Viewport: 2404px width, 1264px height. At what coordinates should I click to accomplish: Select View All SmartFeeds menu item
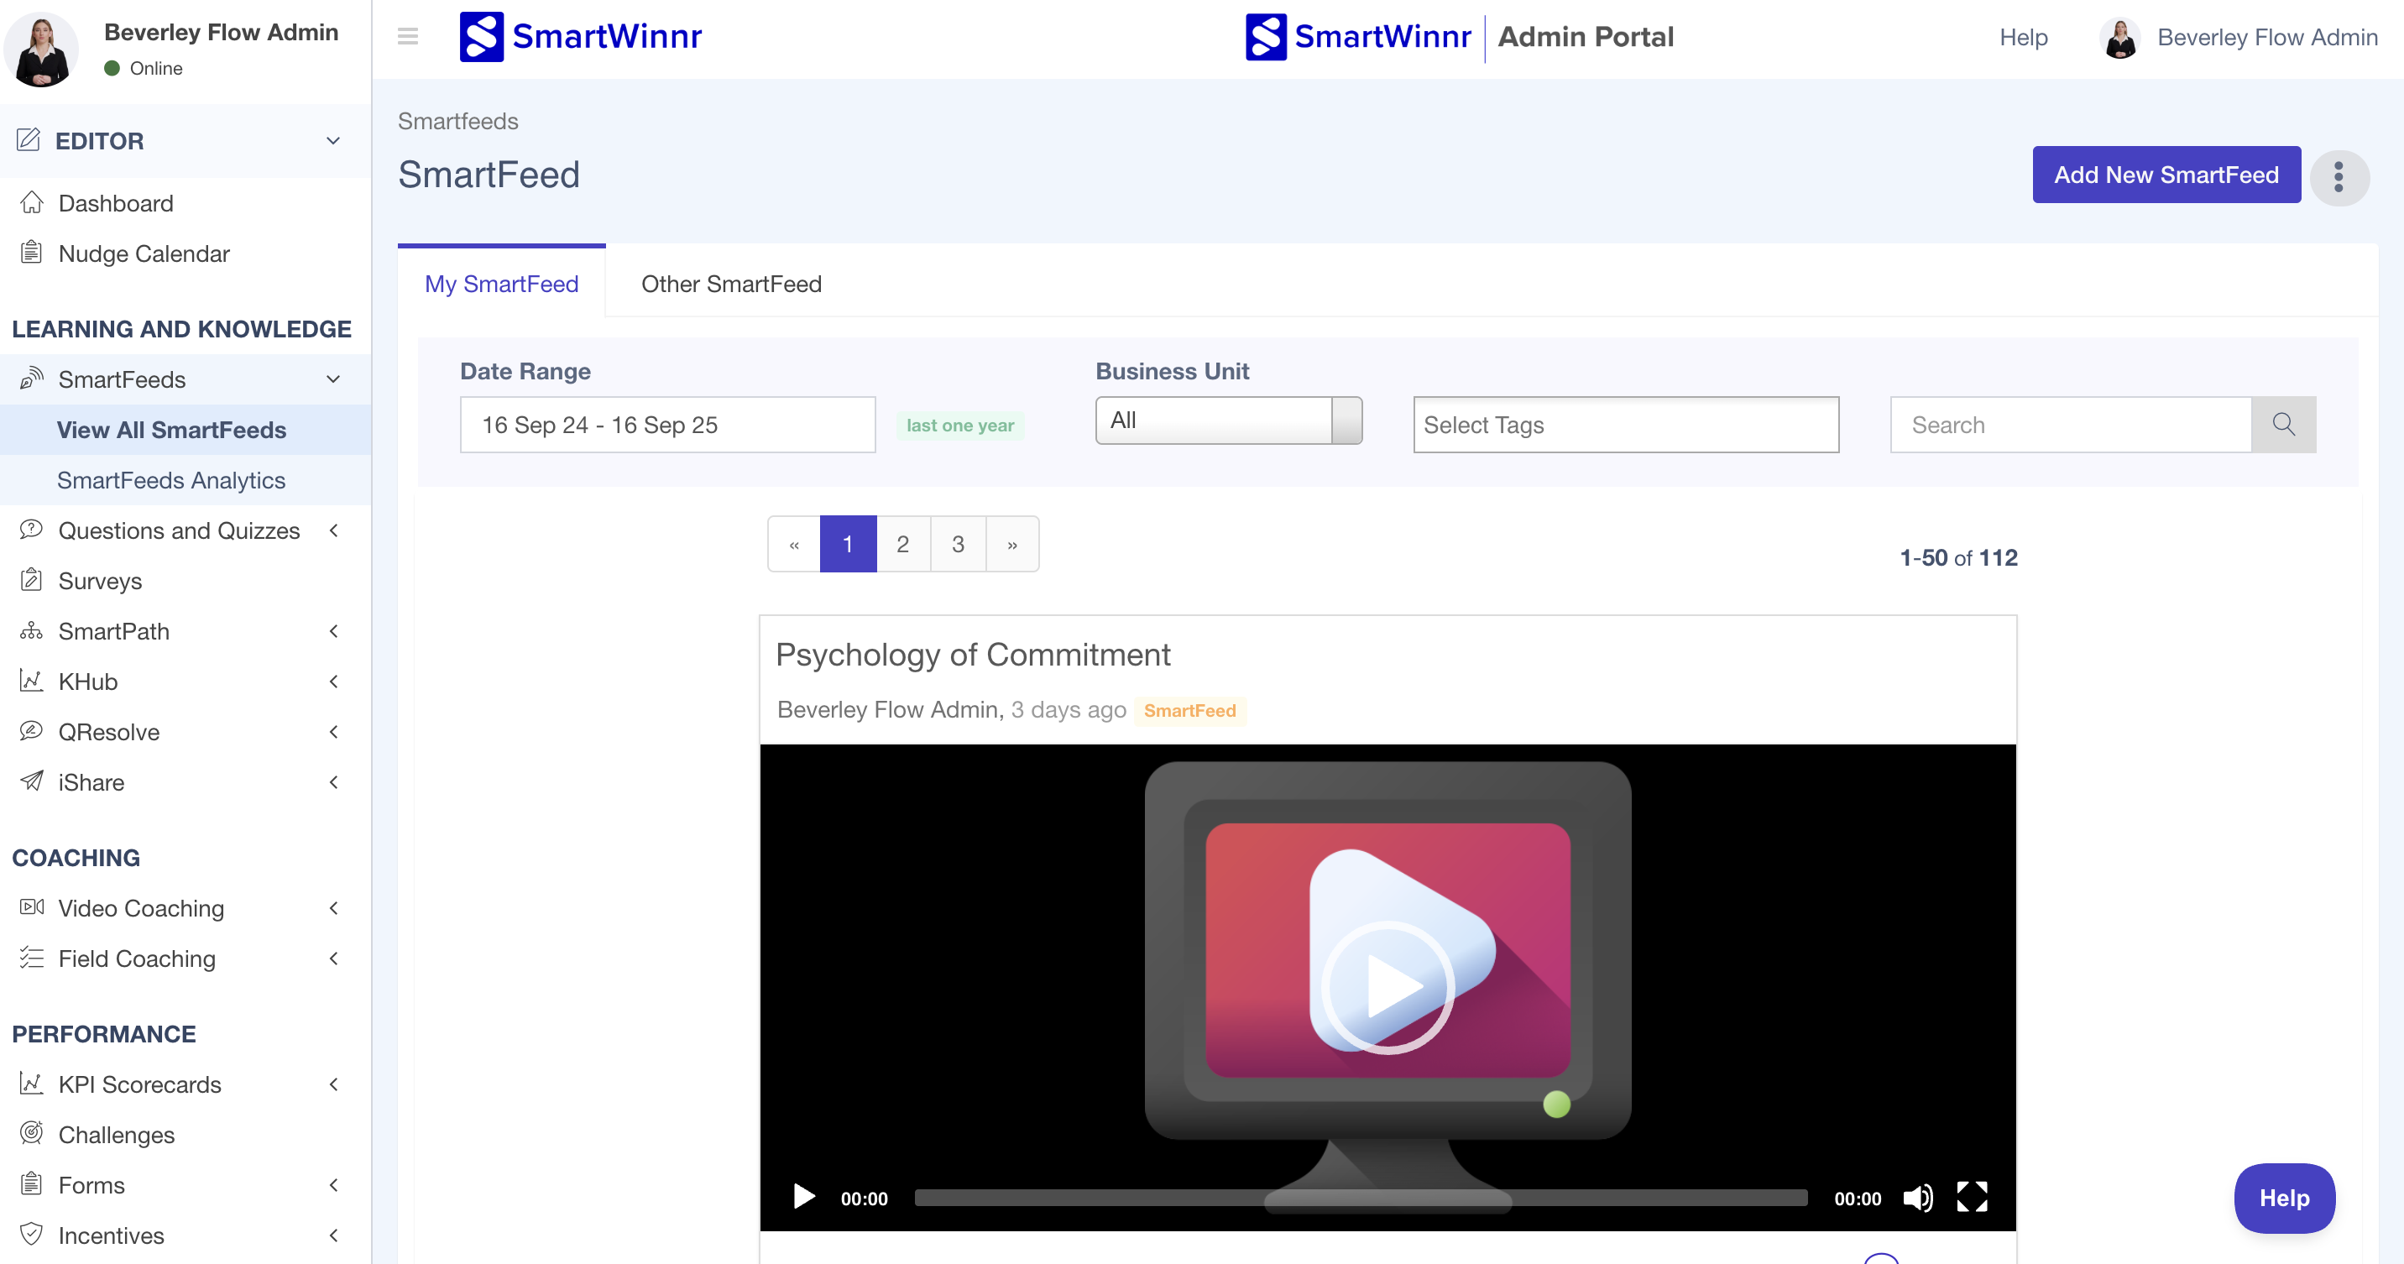tap(172, 430)
